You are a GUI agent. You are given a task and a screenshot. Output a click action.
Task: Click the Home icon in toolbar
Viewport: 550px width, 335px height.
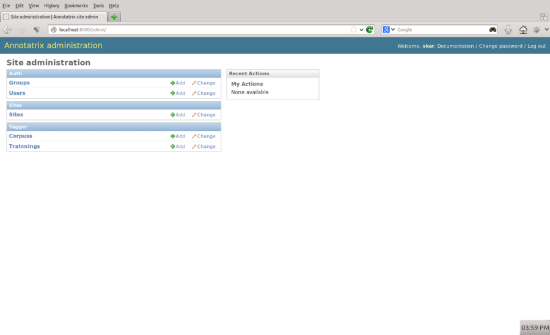point(523,29)
